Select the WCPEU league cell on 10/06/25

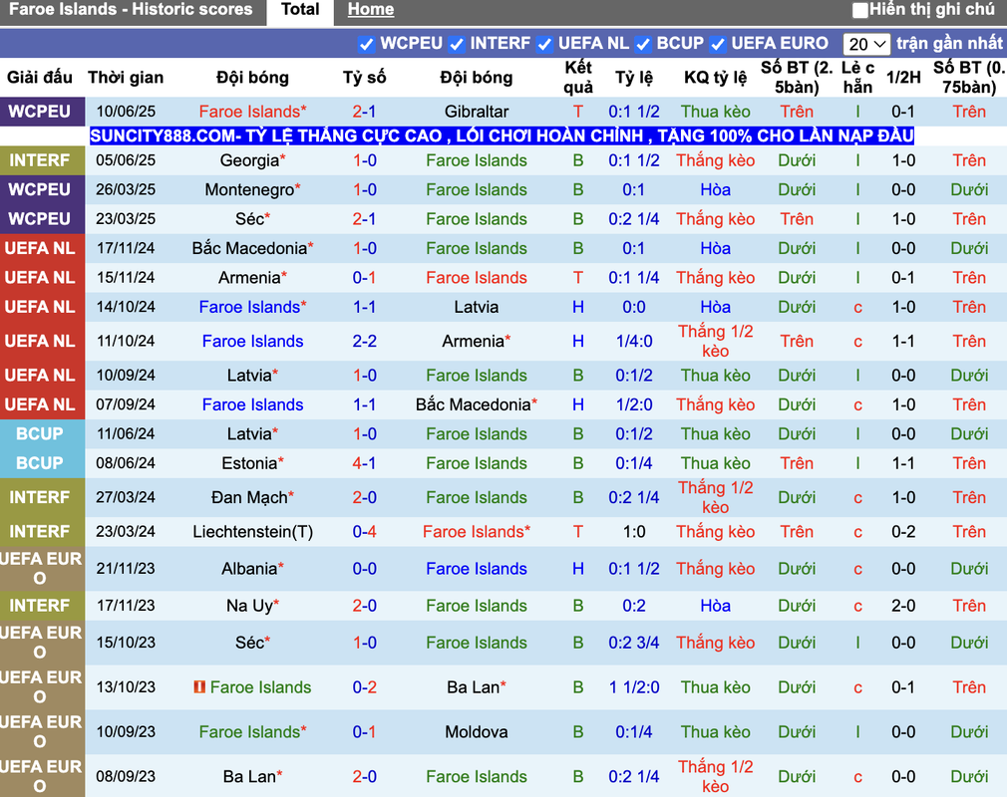43,112
